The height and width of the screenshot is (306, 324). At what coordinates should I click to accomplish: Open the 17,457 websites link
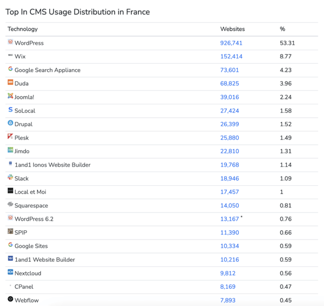coord(229,192)
